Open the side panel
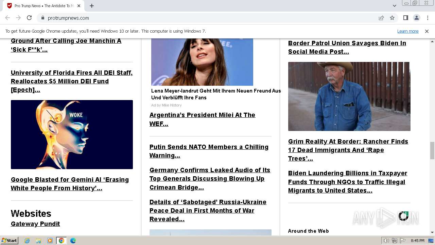The height and width of the screenshot is (245, 435). [405, 18]
